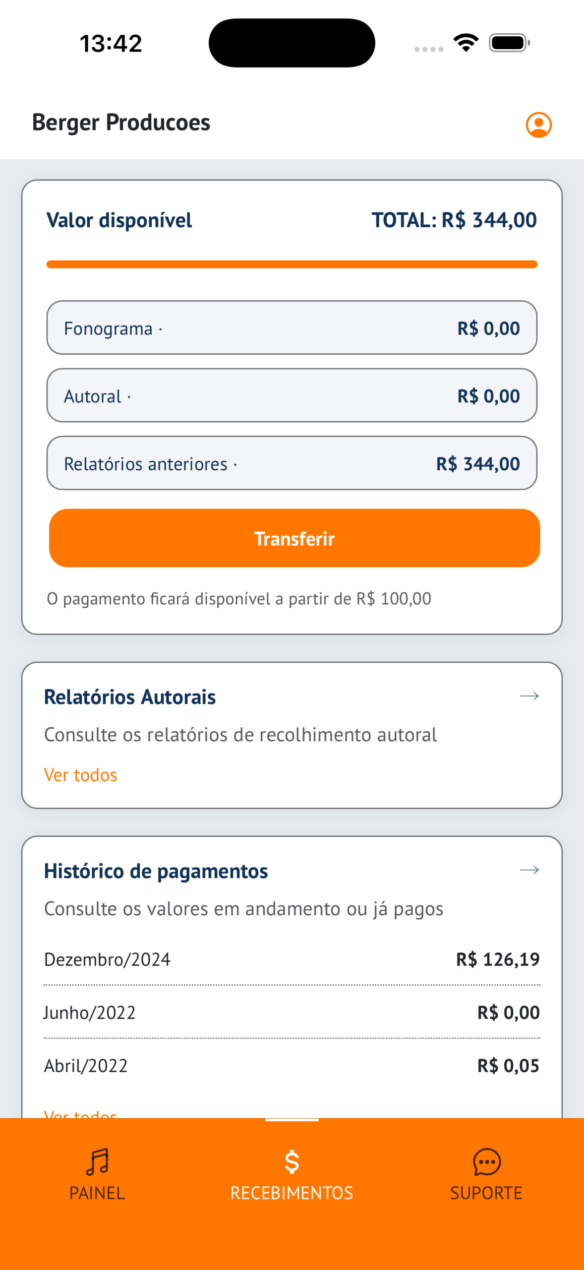Open Relatórios Autorais arrow icon

[x=529, y=696]
